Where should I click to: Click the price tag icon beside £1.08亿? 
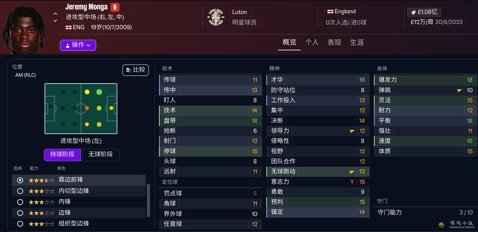coord(413,12)
